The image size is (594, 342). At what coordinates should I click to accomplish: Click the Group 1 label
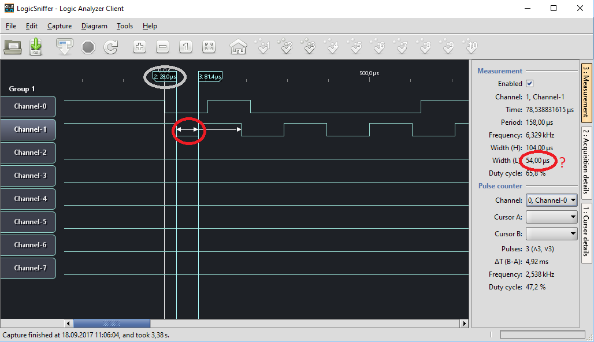(21, 89)
